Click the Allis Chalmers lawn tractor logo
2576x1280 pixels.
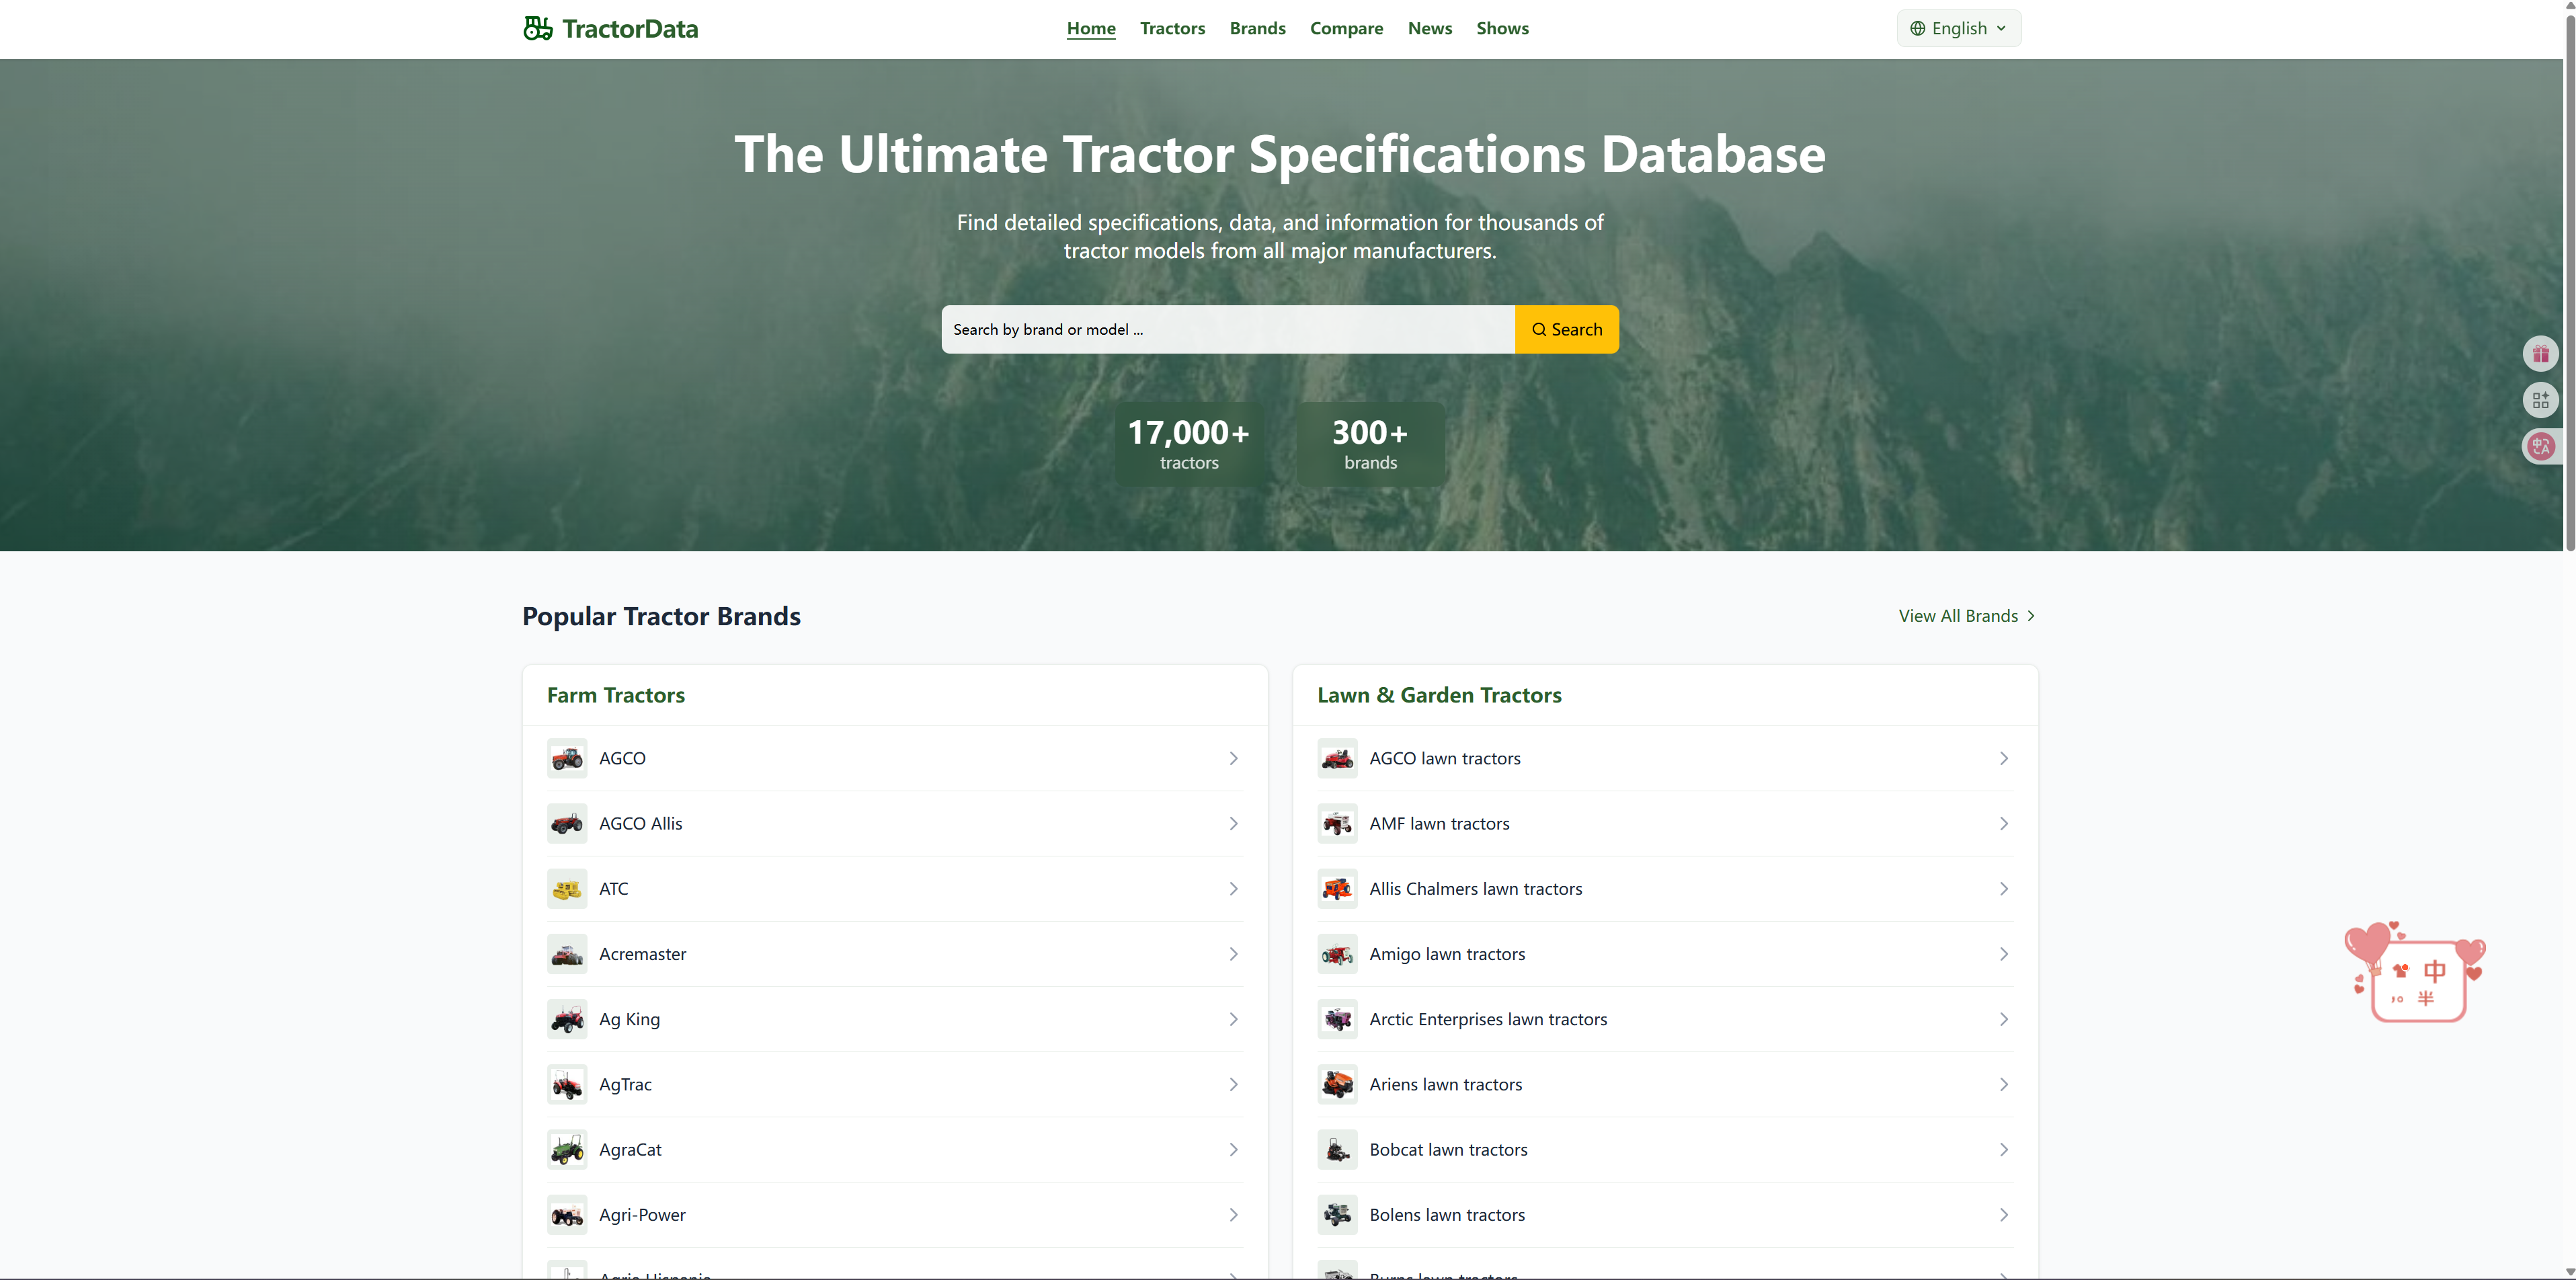[x=1337, y=888]
